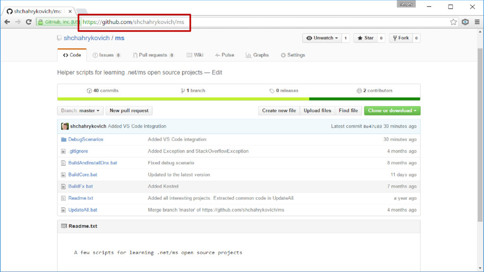Open the Graphs tab
Viewport: 484px width, 272px height.
[x=257, y=55]
